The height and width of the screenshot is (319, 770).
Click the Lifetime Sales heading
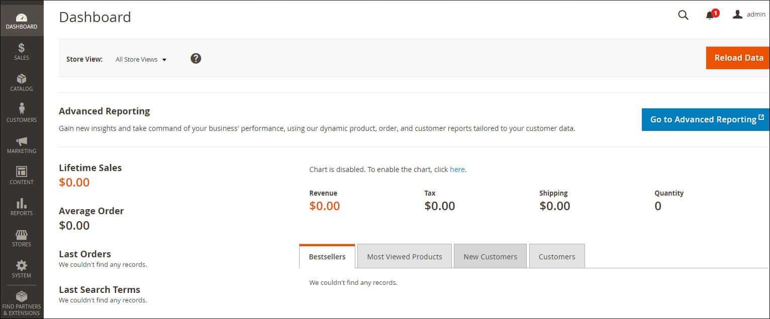pos(90,168)
